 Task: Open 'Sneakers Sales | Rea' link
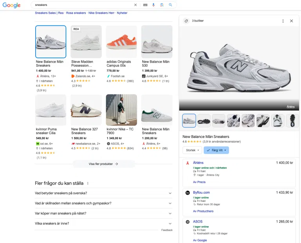(49, 13)
